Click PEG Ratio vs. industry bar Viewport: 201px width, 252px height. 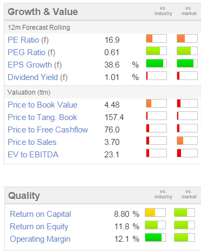pos(156,51)
